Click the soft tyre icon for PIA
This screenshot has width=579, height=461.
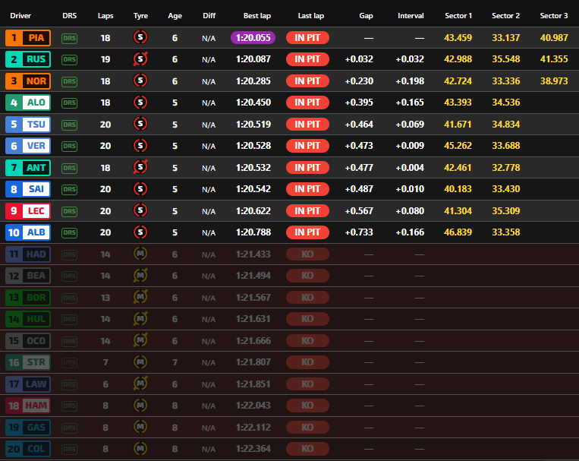pyautogui.click(x=140, y=37)
